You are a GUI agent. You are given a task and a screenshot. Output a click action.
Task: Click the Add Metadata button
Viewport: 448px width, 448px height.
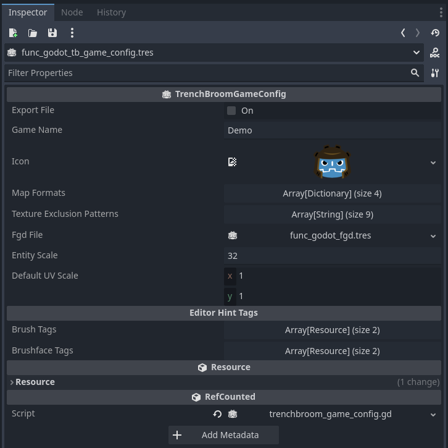(x=223, y=435)
